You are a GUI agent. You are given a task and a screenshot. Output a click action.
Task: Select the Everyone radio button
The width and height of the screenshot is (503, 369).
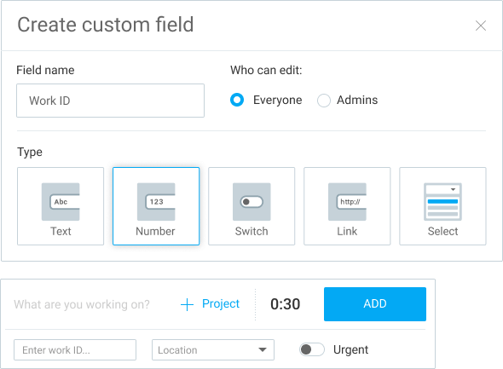[x=237, y=100]
